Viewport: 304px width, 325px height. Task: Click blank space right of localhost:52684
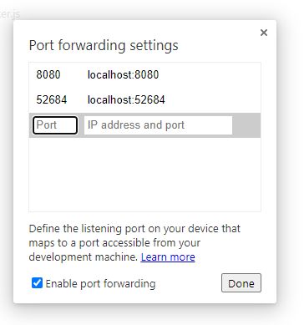point(213,99)
